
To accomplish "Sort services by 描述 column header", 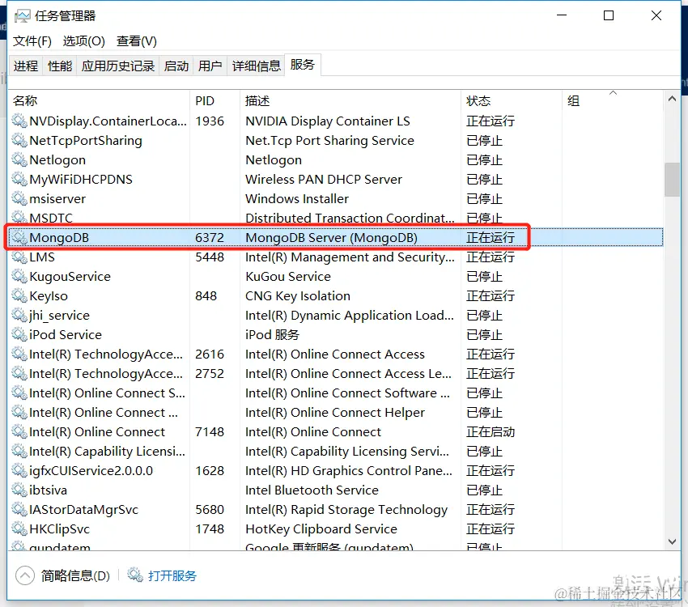I will point(350,101).
